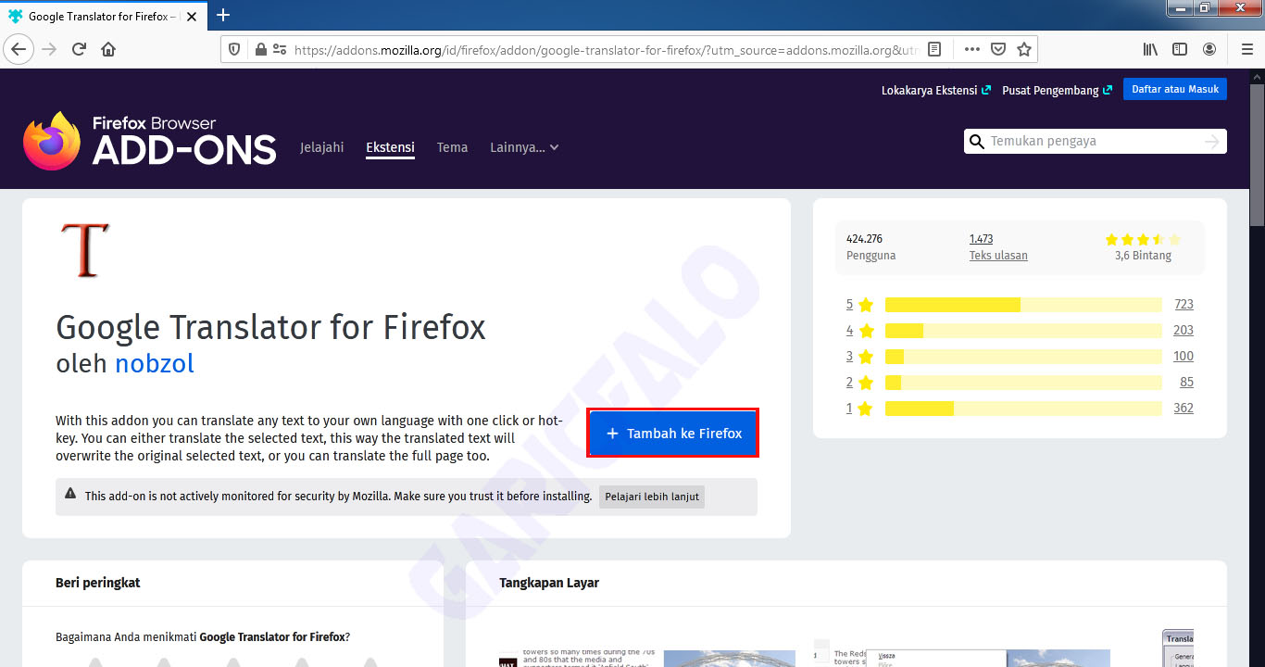
Task: Focus the Temukan pengaya search field
Action: coord(1094,142)
